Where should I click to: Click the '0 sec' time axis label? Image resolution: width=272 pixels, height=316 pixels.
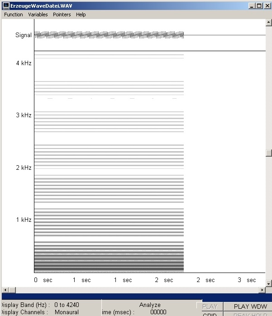tap(43, 280)
